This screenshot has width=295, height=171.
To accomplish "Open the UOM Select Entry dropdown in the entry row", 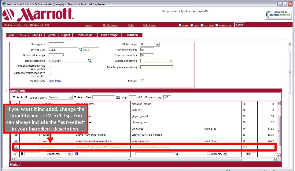I will pyautogui.click(x=70, y=154).
